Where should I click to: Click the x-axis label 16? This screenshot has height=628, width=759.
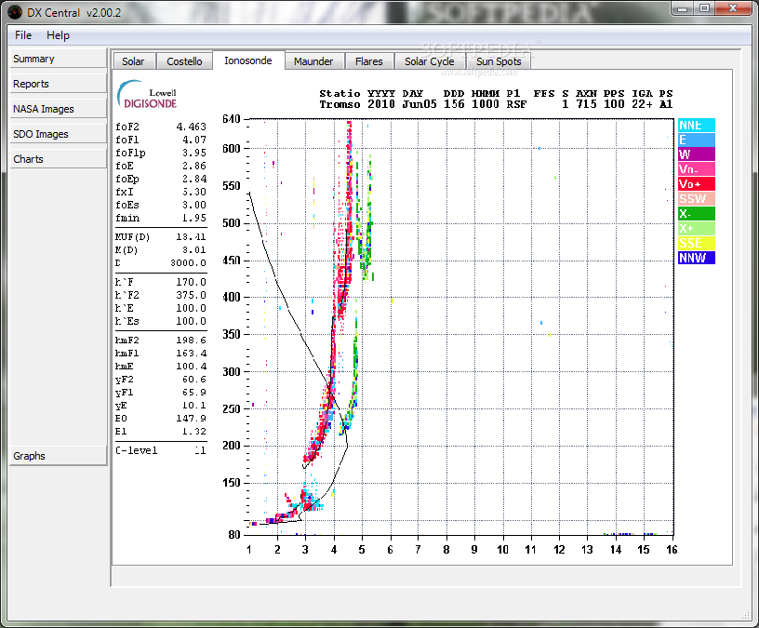672,550
